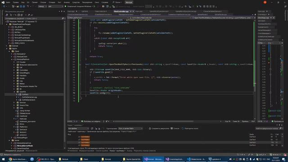This screenshot has height=162, width=288.
Task: Open the Группировка grouping dropdown
Action: pyautogui.click(x=130, y=129)
